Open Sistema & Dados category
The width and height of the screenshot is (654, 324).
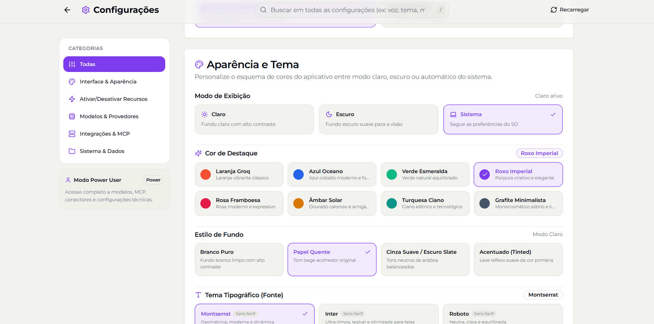(x=114, y=151)
